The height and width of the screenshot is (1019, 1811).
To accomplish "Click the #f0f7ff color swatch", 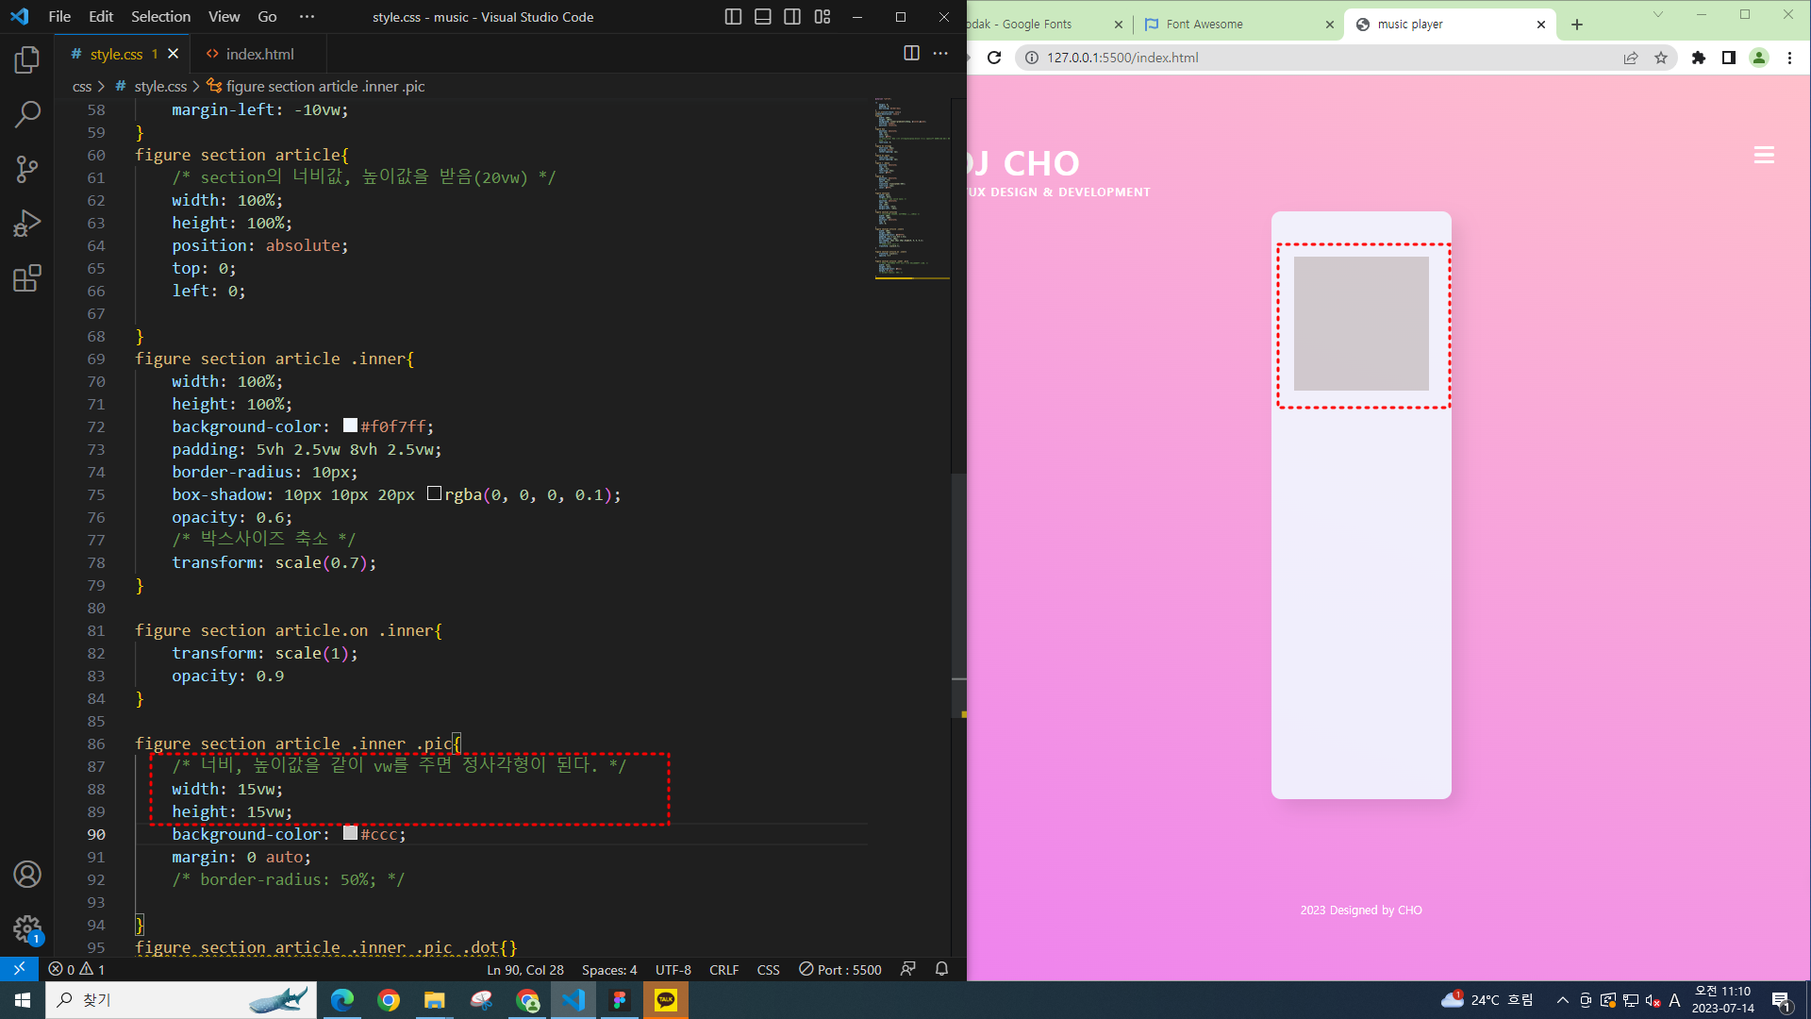I will [350, 426].
